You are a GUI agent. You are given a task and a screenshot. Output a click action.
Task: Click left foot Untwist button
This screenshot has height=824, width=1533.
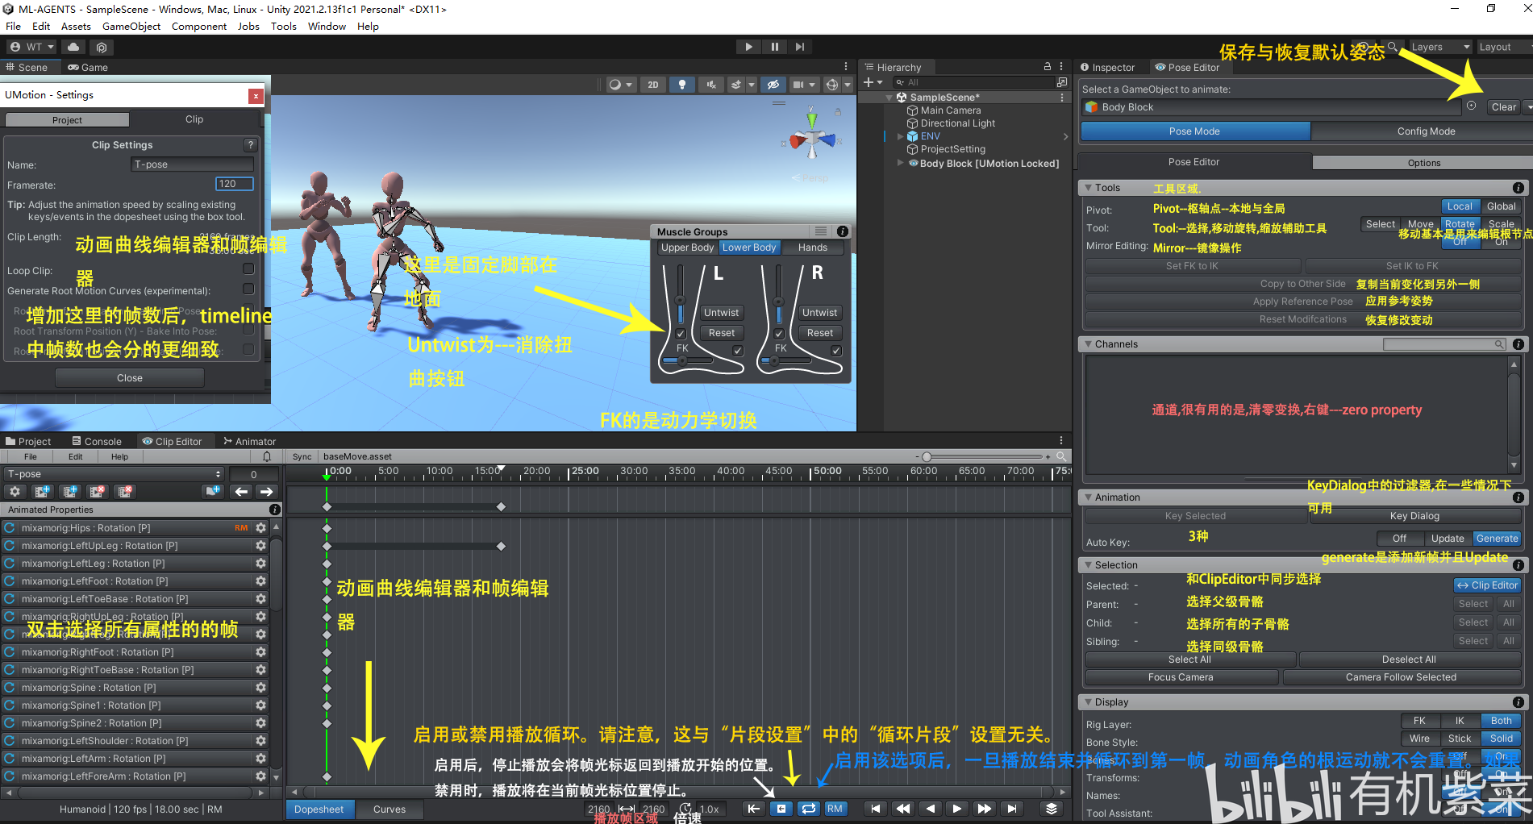pos(721,313)
